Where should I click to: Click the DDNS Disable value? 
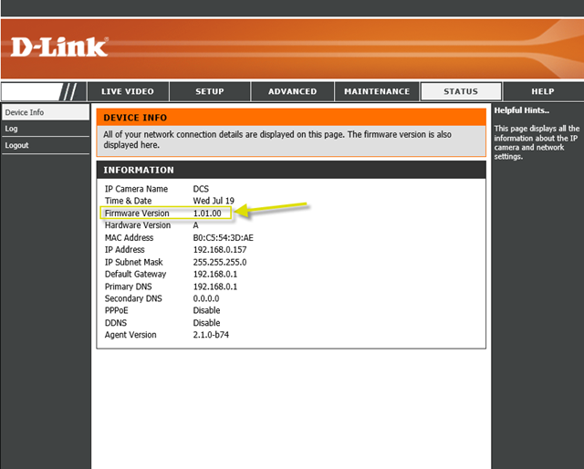[x=207, y=323]
